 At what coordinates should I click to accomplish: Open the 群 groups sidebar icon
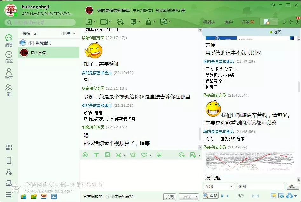[9, 90]
